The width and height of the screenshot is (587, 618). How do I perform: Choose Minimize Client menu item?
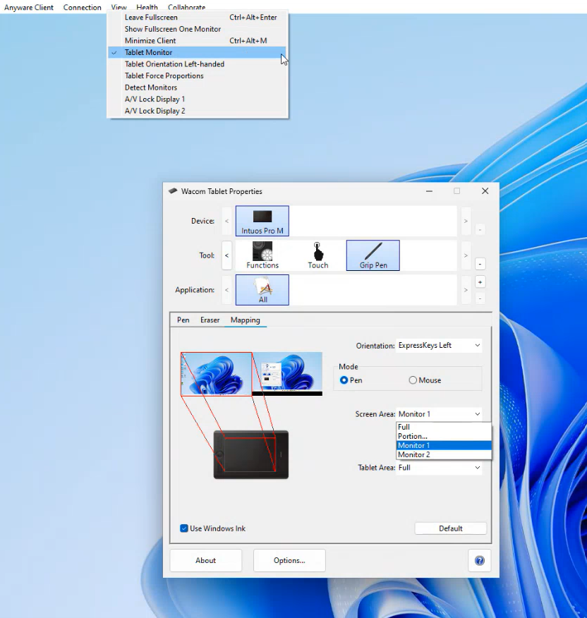(197, 41)
